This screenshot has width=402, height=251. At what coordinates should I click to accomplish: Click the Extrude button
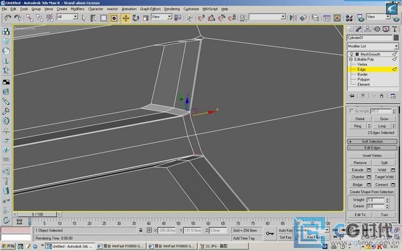[357, 170]
